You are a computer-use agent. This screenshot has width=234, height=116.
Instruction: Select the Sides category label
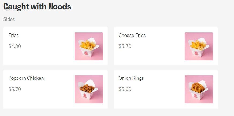[x=9, y=19]
